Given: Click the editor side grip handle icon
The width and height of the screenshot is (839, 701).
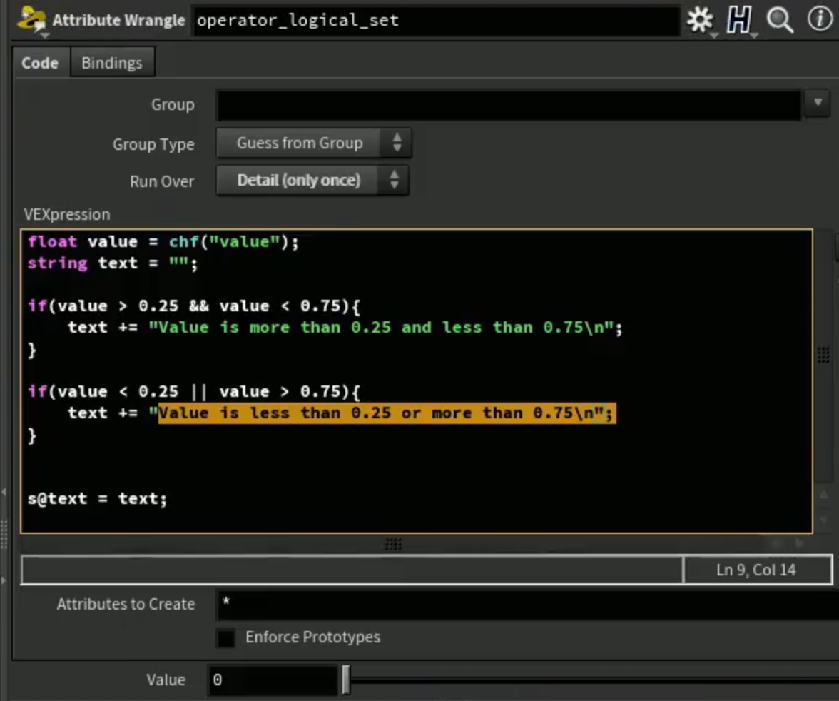Looking at the screenshot, I should coord(823,355).
